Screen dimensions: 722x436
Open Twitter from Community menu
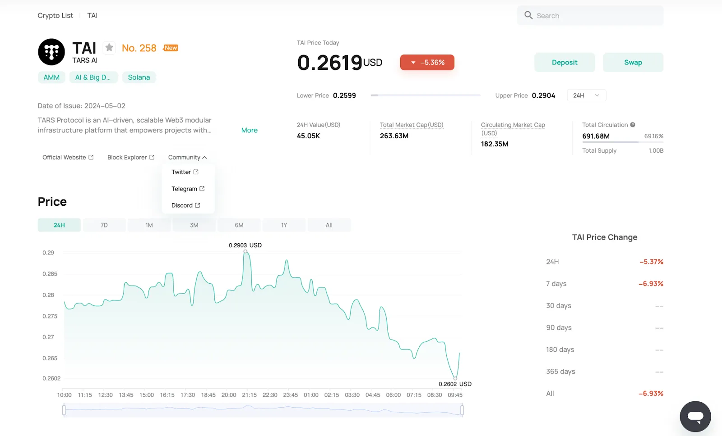click(x=185, y=172)
